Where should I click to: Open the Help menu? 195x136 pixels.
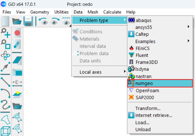tap(131, 12)
